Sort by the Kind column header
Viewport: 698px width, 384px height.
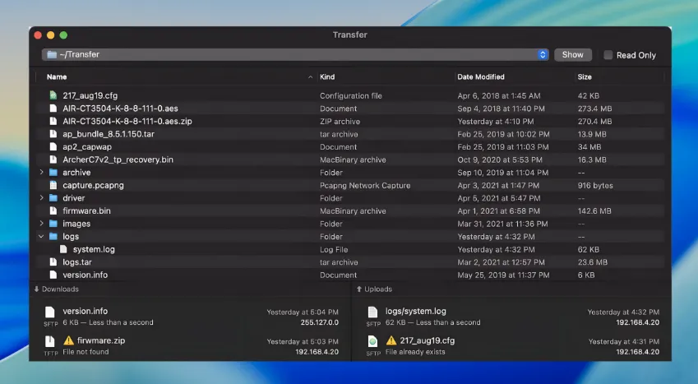(x=327, y=77)
